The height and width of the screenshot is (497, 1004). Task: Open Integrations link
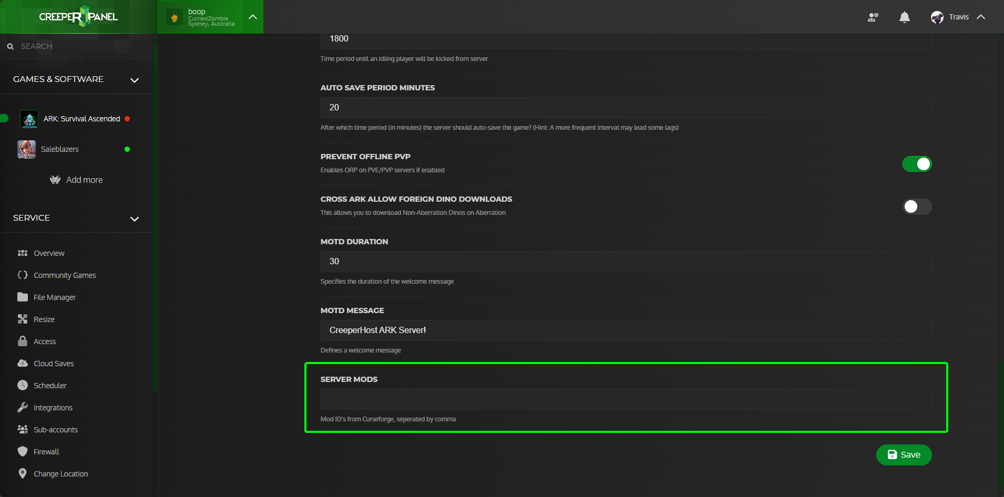click(x=53, y=408)
